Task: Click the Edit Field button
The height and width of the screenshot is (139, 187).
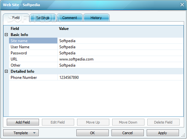Action: click(x=58, y=122)
